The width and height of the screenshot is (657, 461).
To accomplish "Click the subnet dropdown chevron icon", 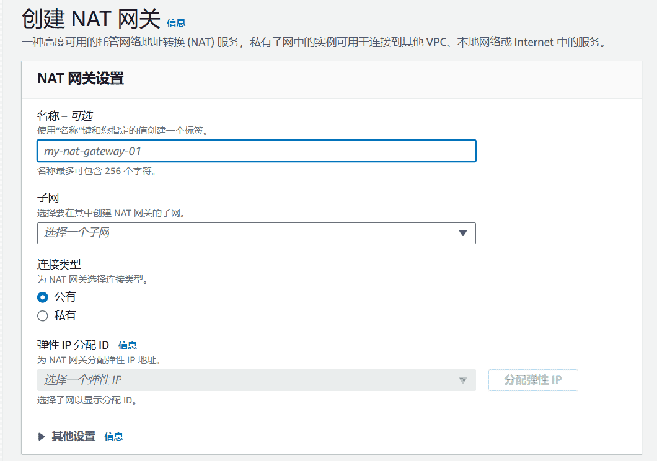I will pos(462,234).
